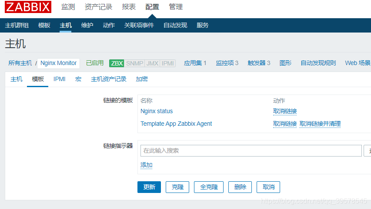
Task: Open the 资产记录 top menu
Action: tap(98, 7)
